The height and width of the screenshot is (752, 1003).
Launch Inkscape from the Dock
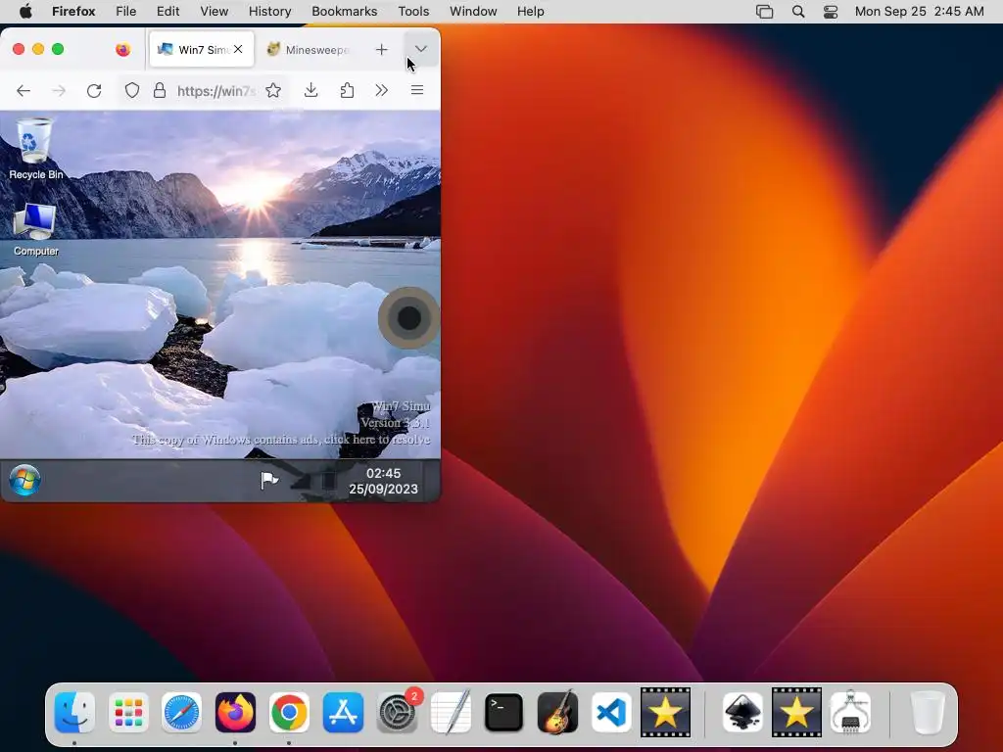[x=742, y=713]
